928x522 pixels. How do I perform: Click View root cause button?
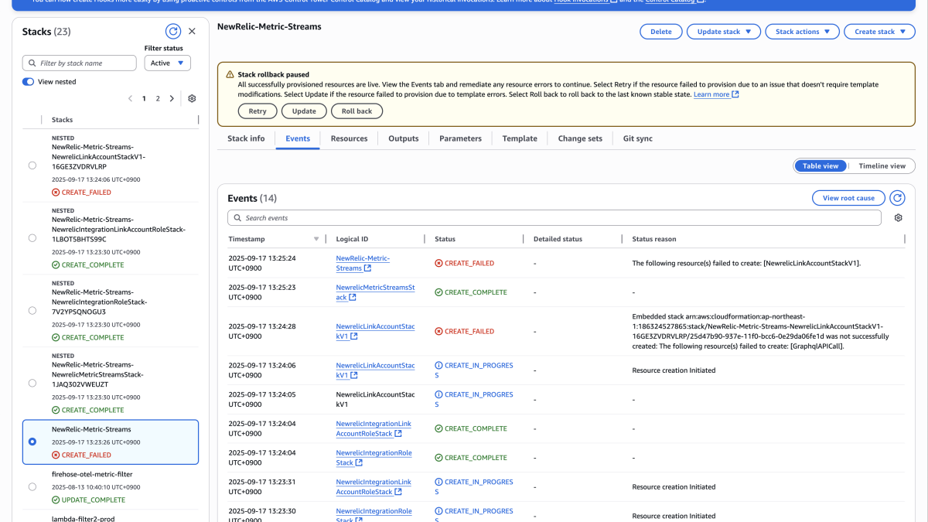848,198
